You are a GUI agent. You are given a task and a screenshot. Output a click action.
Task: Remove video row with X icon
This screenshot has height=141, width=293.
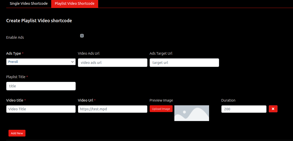(273, 109)
